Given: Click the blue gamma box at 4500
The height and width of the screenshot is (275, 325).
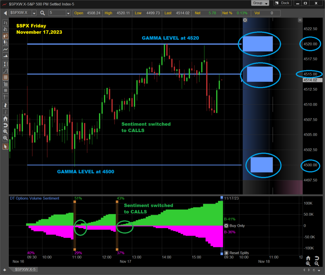Looking at the screenshot, I should point(262,165).
